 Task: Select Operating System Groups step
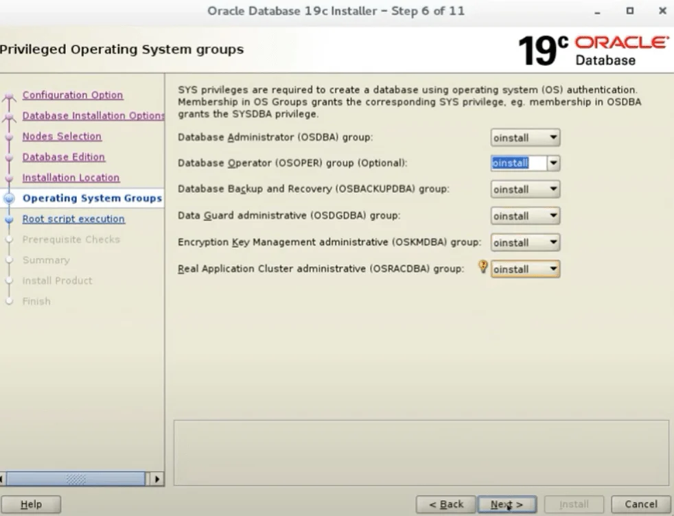click(92, 198)
